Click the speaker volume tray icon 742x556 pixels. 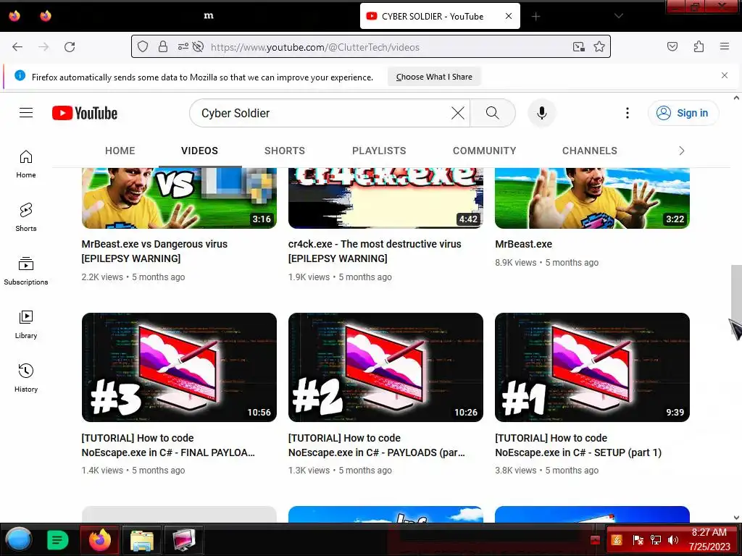tap(672, 540)
